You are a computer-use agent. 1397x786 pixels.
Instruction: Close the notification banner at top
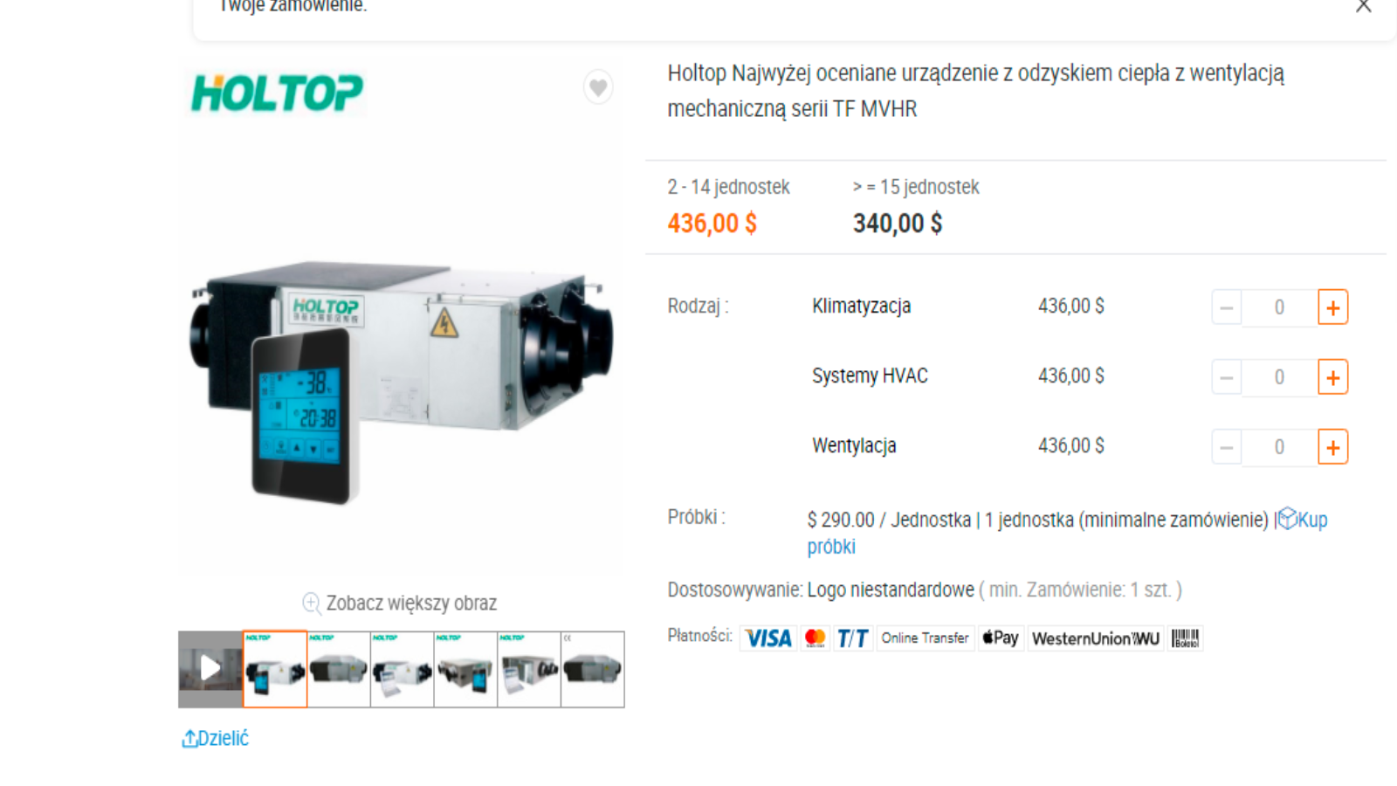coord(1364,5)
